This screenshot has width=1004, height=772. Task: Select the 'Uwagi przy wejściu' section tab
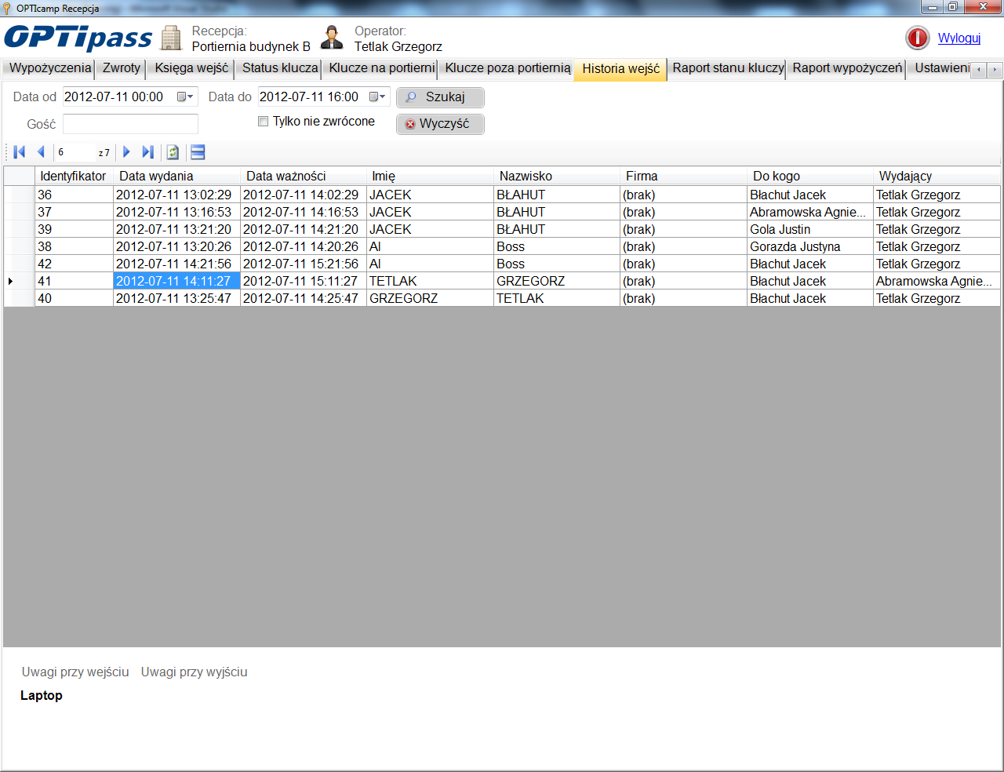point(75,672)
